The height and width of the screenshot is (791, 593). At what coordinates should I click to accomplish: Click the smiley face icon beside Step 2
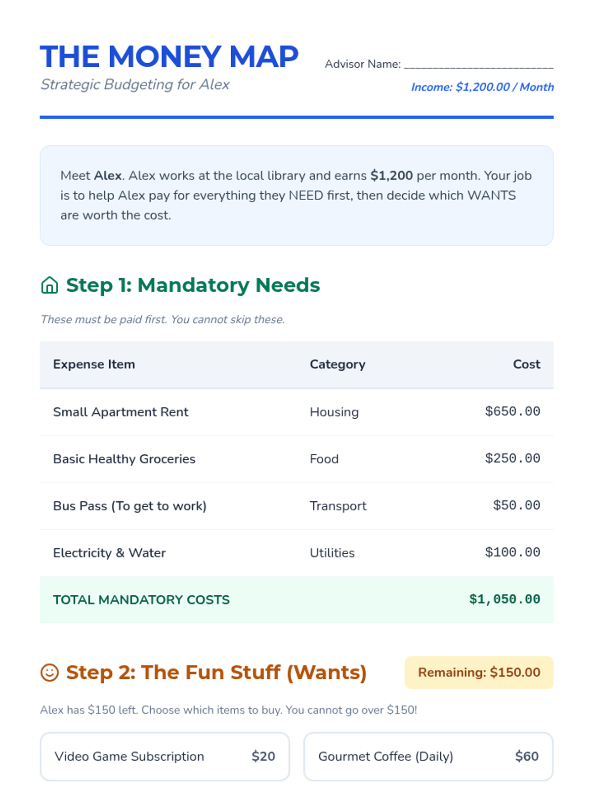[x=49, y=672]
